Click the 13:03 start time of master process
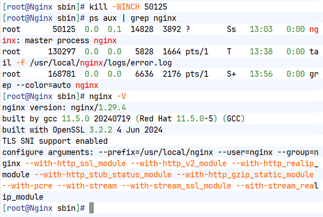The image size is (323, 217). click(x=261, y=29)
